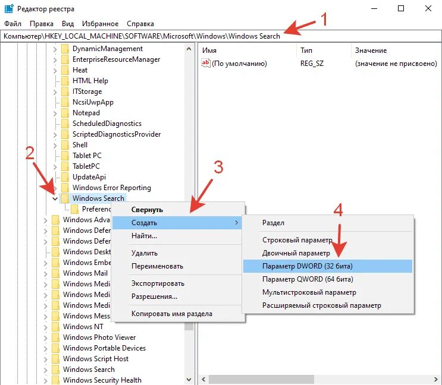
Task: Click the Windows Error Reporting folder icon
Action: (x=65, y=188)
